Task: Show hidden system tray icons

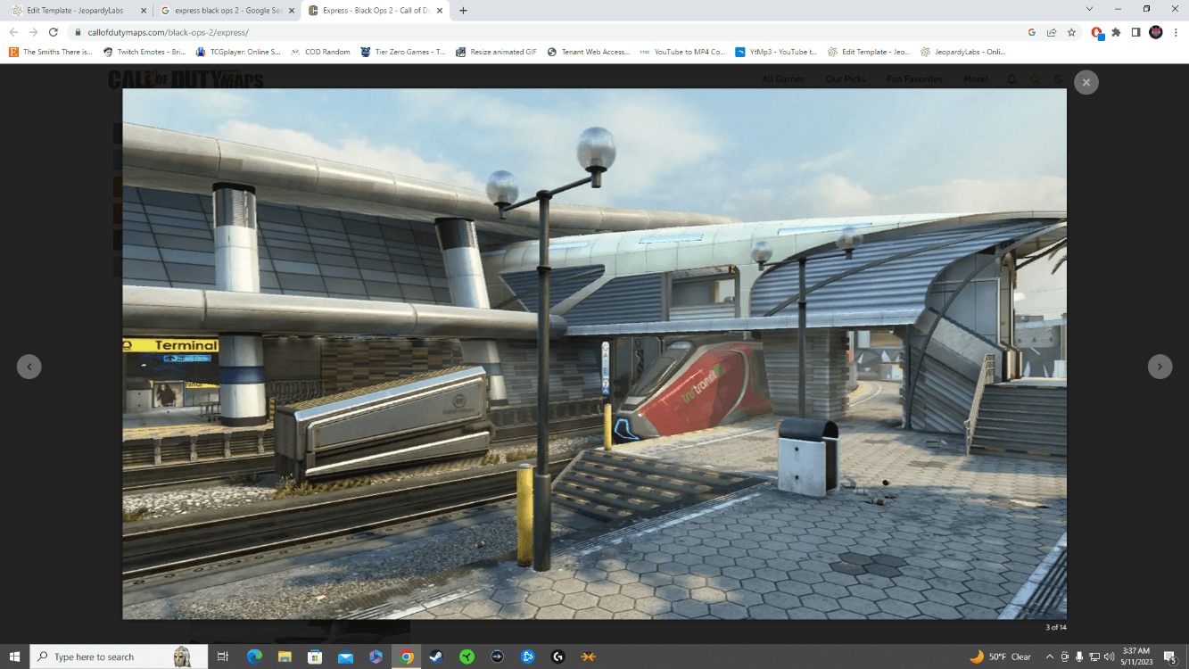Action: click(x=1049, y=657)
